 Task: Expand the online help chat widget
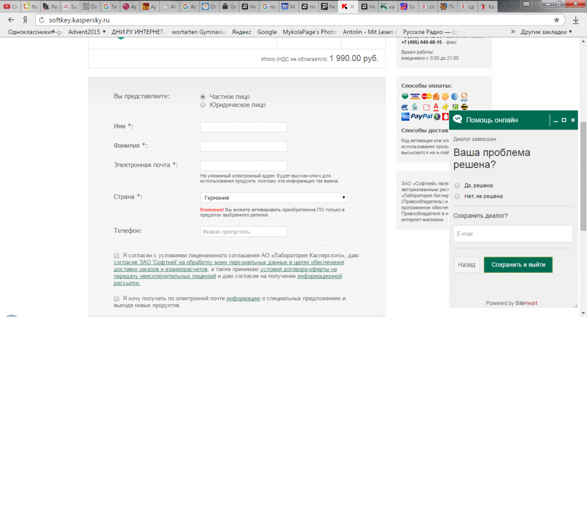click(564, 120)
